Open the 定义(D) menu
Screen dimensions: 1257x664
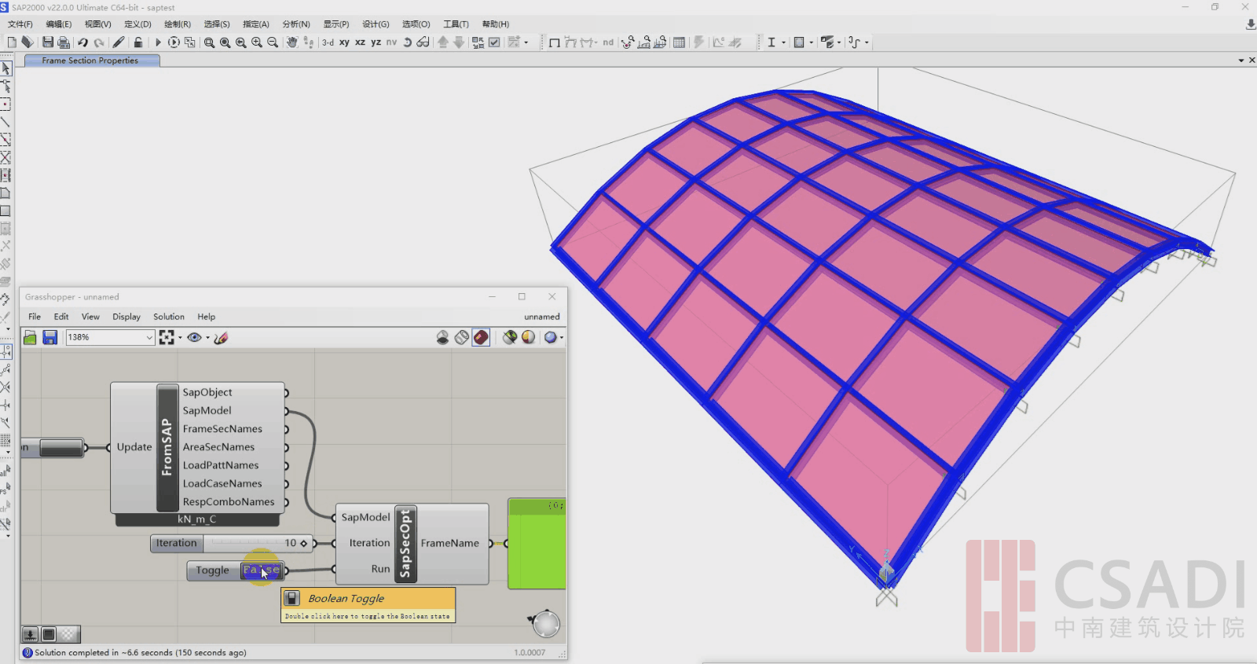137,24
